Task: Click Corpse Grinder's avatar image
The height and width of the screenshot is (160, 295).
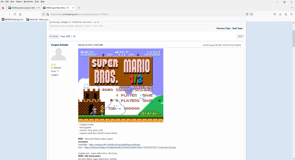Action: tap(59, 54)
